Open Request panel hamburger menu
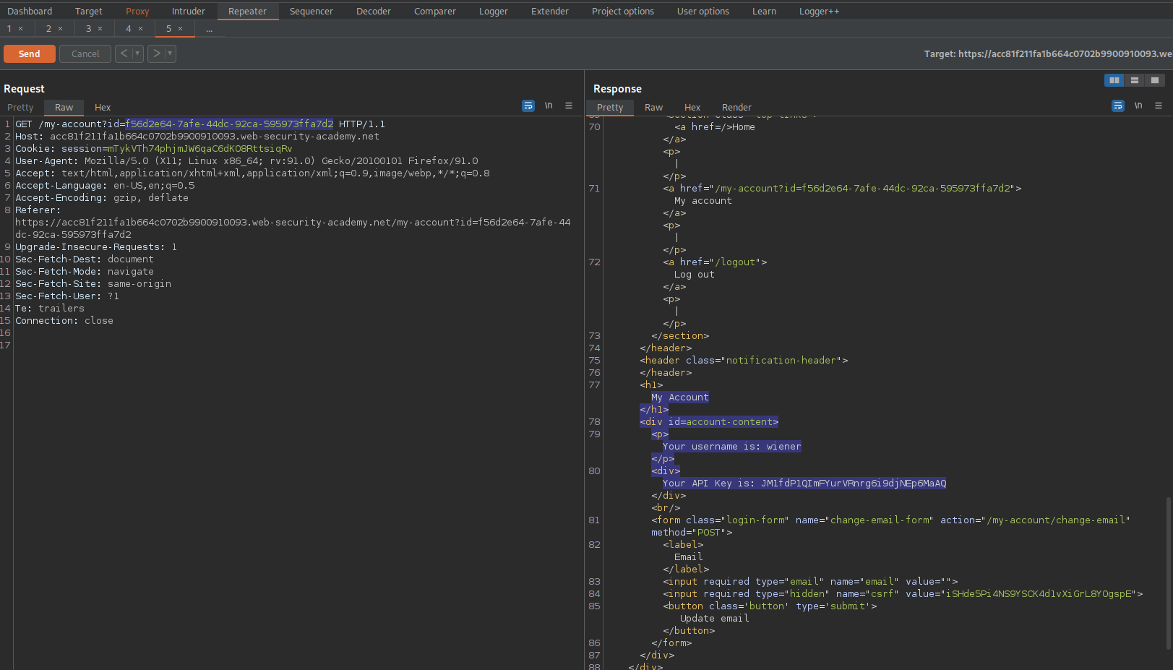This screenshot has width=1173, height=670. pos(569,106)
